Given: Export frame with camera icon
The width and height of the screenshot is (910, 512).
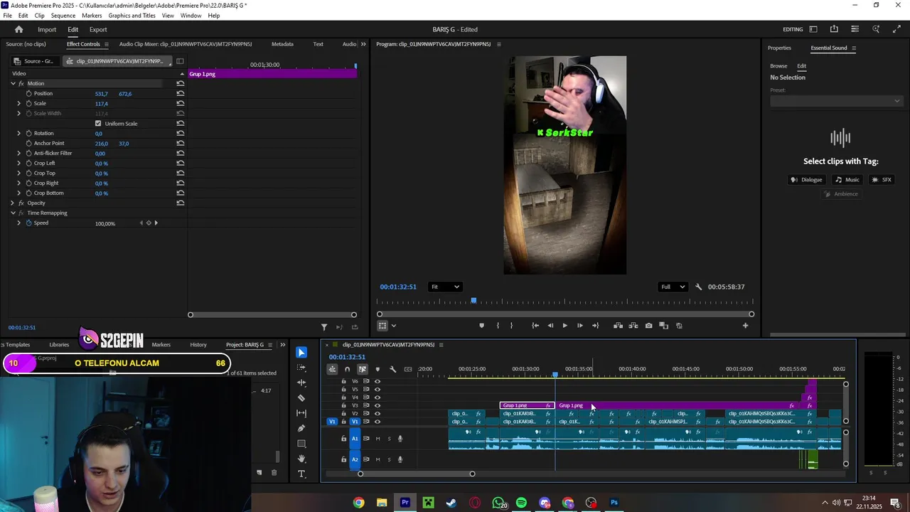Looking at the screenshot, I should [x=648, y=326].
